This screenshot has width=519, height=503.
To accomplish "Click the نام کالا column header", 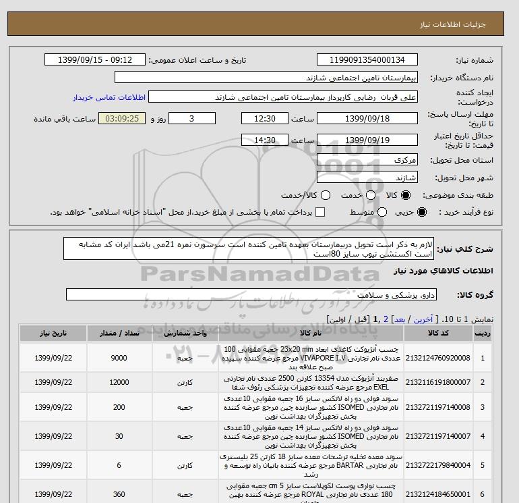I will [x=311, y=334].
